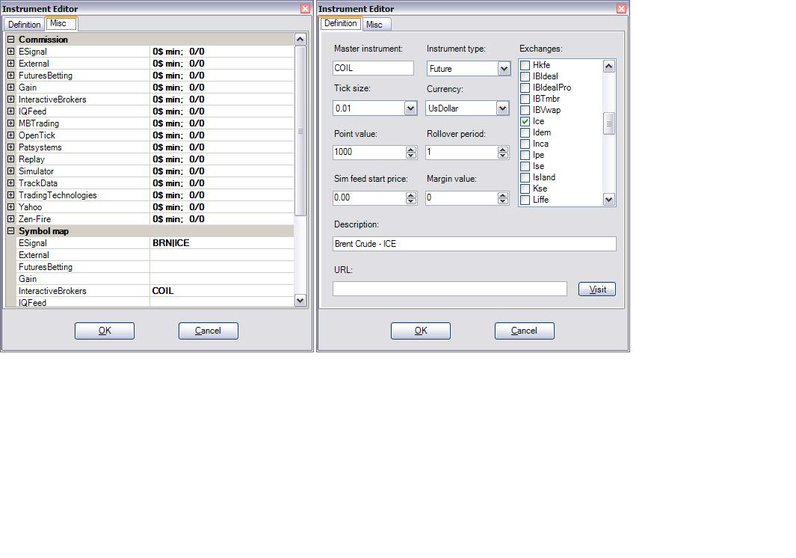Check the Inca exchange checkbox
Screen dimensions: 796x558
(x=525, y=144)
